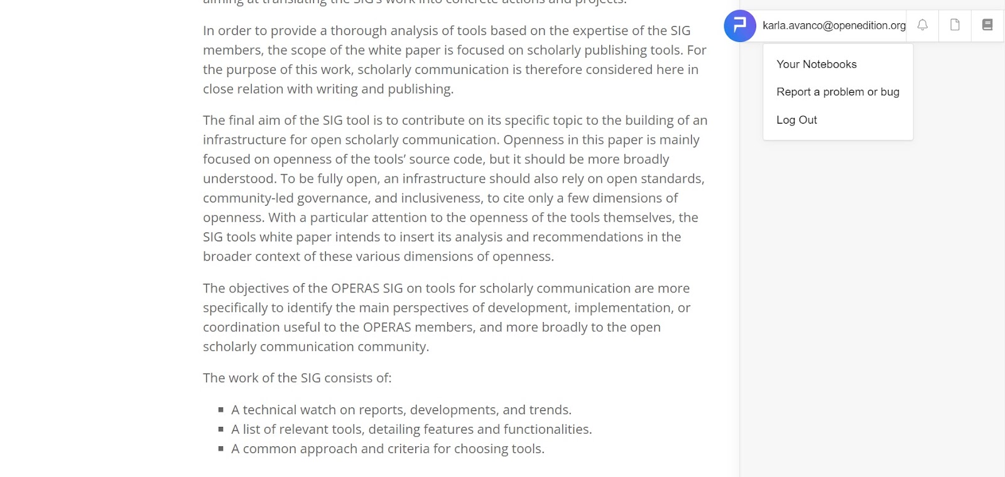Viewport: 1005px width, 477px height.
Task: Click the bullet "A technical watch on reports"
Action: click(401, 410)
